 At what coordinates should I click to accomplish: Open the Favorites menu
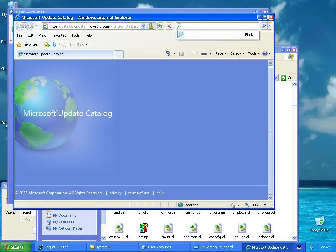tap(58, 35)
